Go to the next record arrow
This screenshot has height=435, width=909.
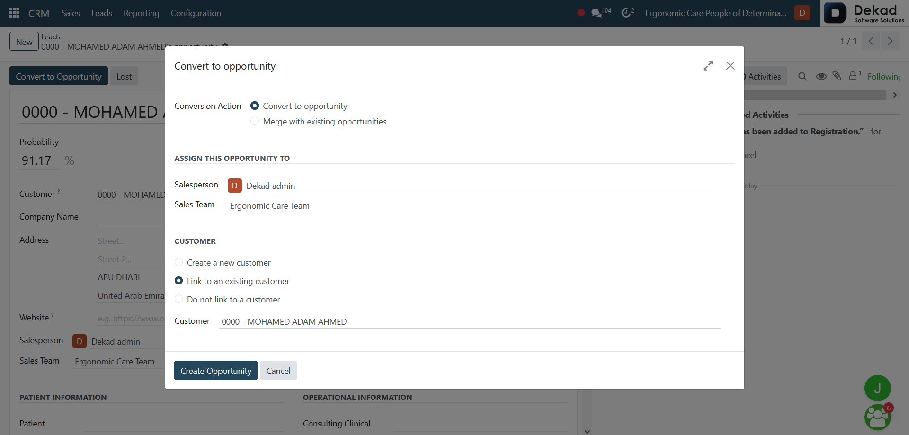[890, 41]
